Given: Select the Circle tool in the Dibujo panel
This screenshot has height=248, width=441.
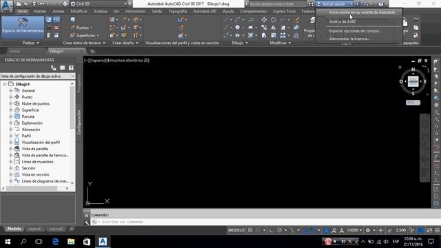Looking at the screenshot, I should 237,28.
